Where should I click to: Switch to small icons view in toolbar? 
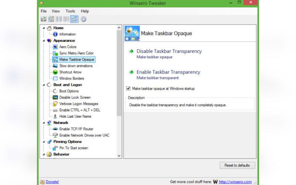(x=51, y=19)
